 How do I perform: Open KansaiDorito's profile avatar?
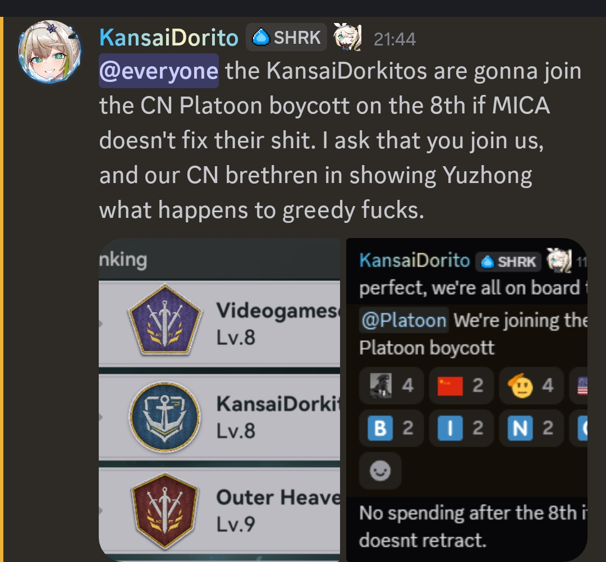point(49,52)
